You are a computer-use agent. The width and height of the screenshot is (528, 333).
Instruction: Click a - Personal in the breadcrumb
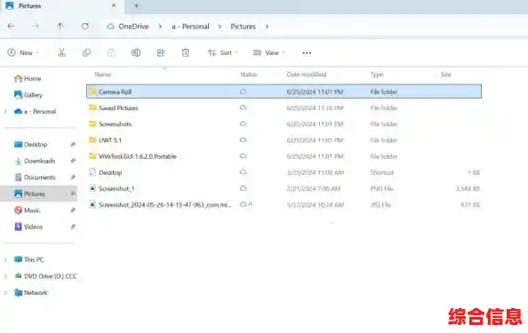click(x=190, y=27)
